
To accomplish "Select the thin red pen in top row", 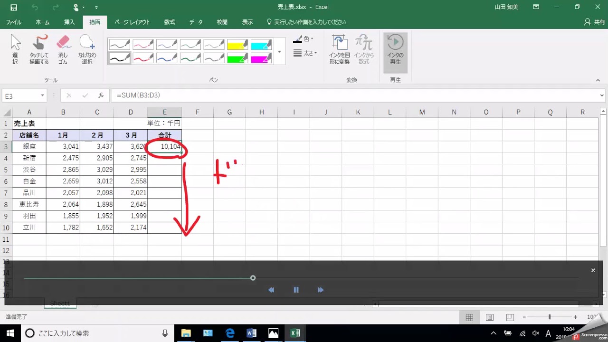I will [143, 45].
